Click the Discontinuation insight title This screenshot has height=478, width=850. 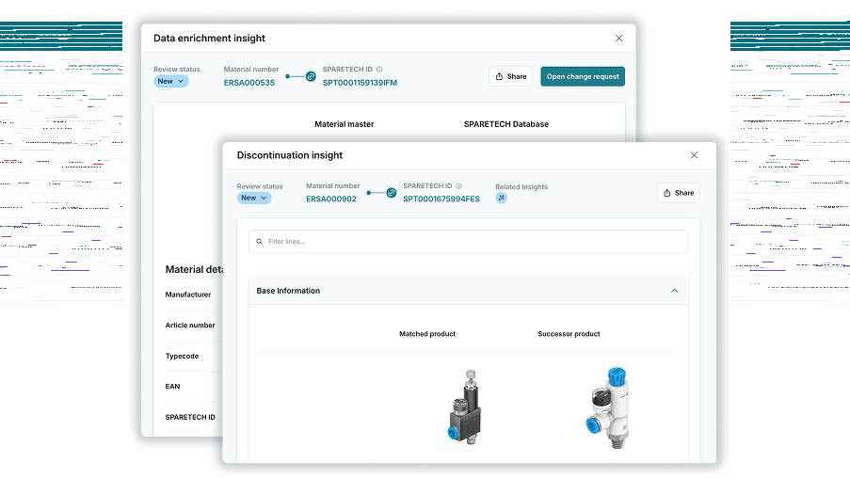click(x=290, y=155)
